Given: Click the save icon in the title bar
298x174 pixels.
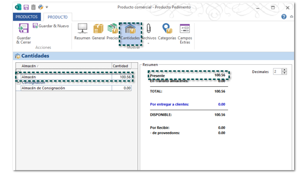Looking at the screenshot, I should pyautogui.click(x=26, y=7).
